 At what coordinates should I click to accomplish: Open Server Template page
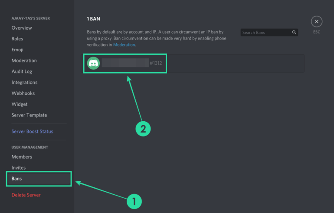tap(29, 115)
